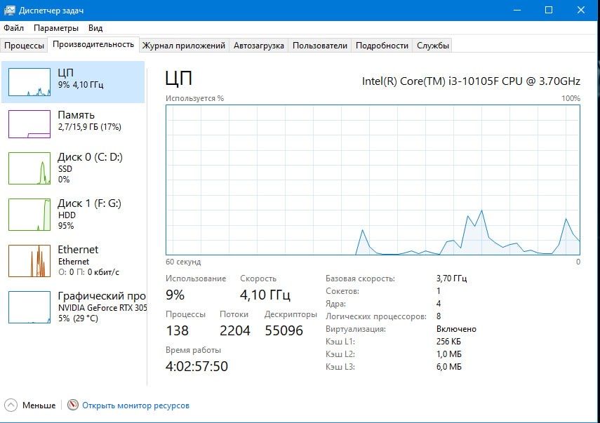Click the Task Manager title bar icon

click(9, 11)
